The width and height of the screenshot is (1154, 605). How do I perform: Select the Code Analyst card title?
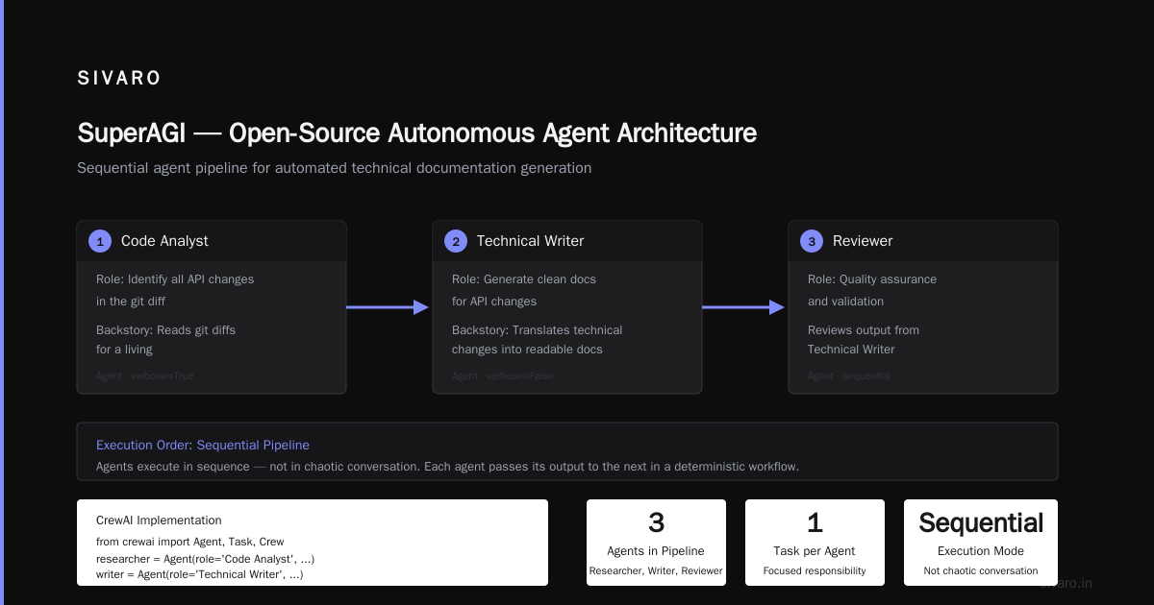coord(164,241)
